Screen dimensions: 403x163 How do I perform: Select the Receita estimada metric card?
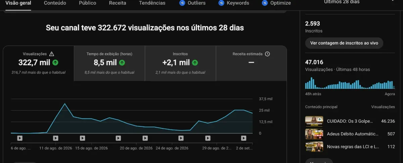[x=251, y=63]
